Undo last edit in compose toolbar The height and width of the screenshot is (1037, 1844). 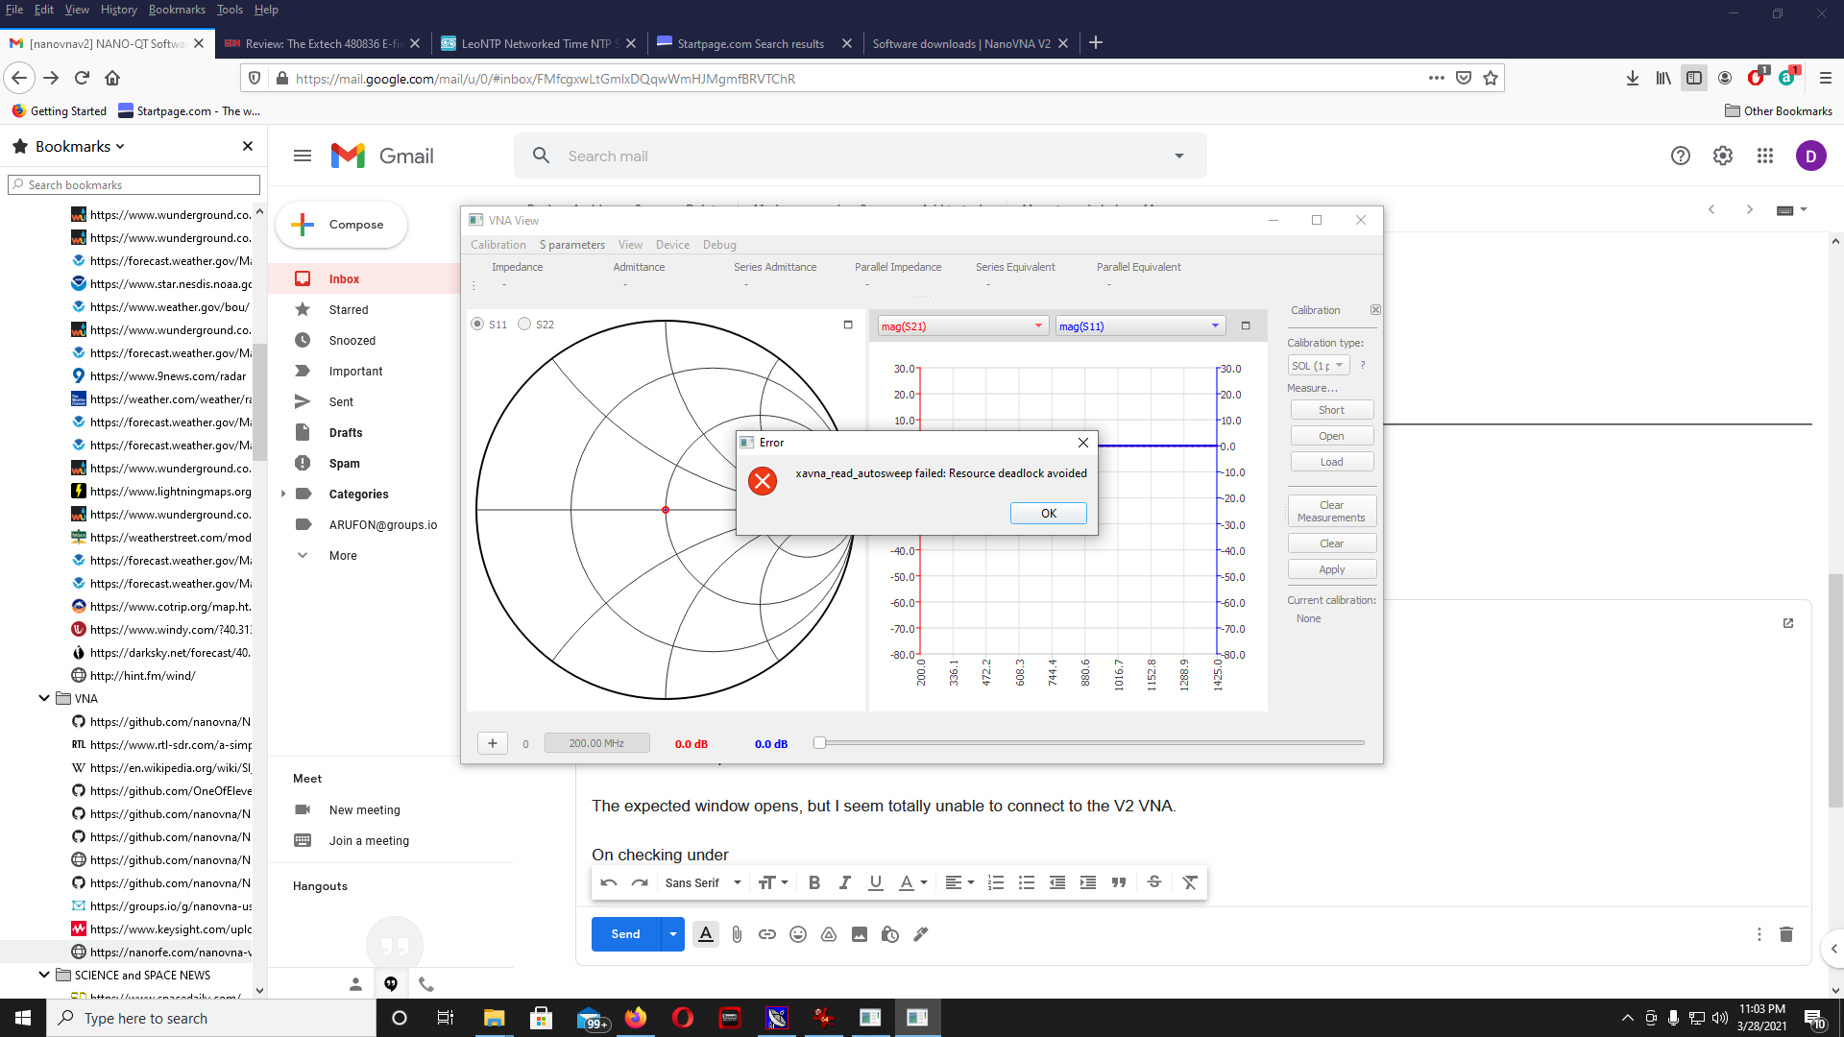pyautogui.click(x=609, y=882)
